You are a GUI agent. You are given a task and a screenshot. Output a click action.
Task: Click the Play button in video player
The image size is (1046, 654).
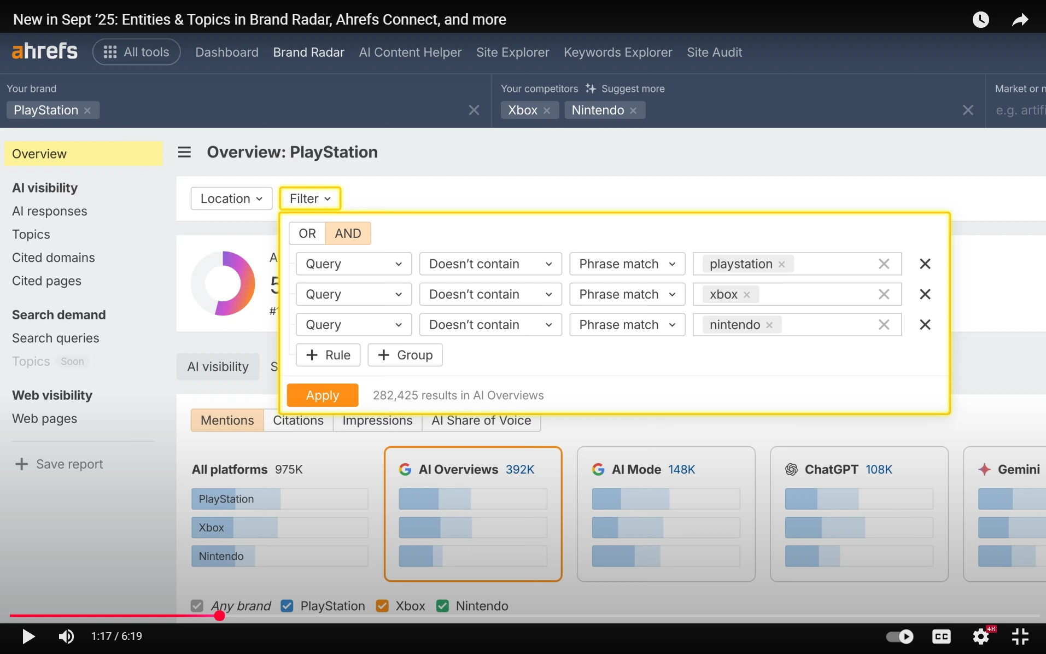(x=28, y=637)
